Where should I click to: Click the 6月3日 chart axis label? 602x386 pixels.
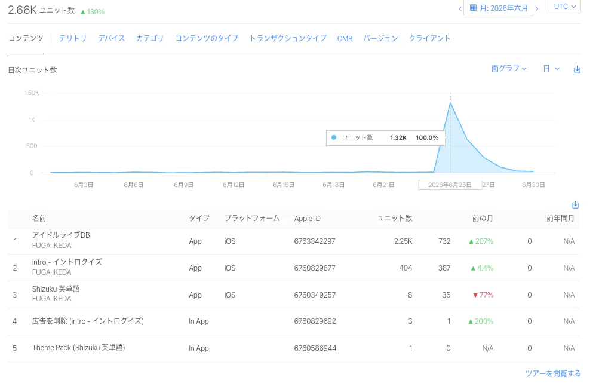pyautogui.click(x=84, y=185)
